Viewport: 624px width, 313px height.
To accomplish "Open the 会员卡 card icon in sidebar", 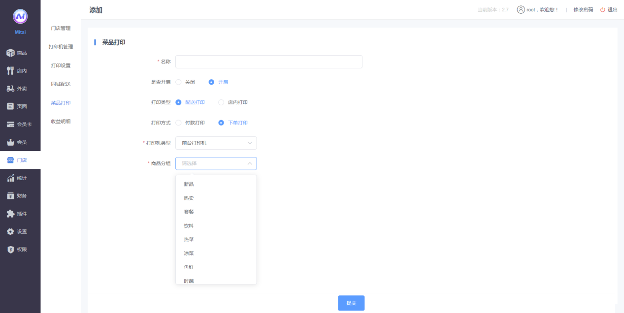I will click(x=10, y=125).
